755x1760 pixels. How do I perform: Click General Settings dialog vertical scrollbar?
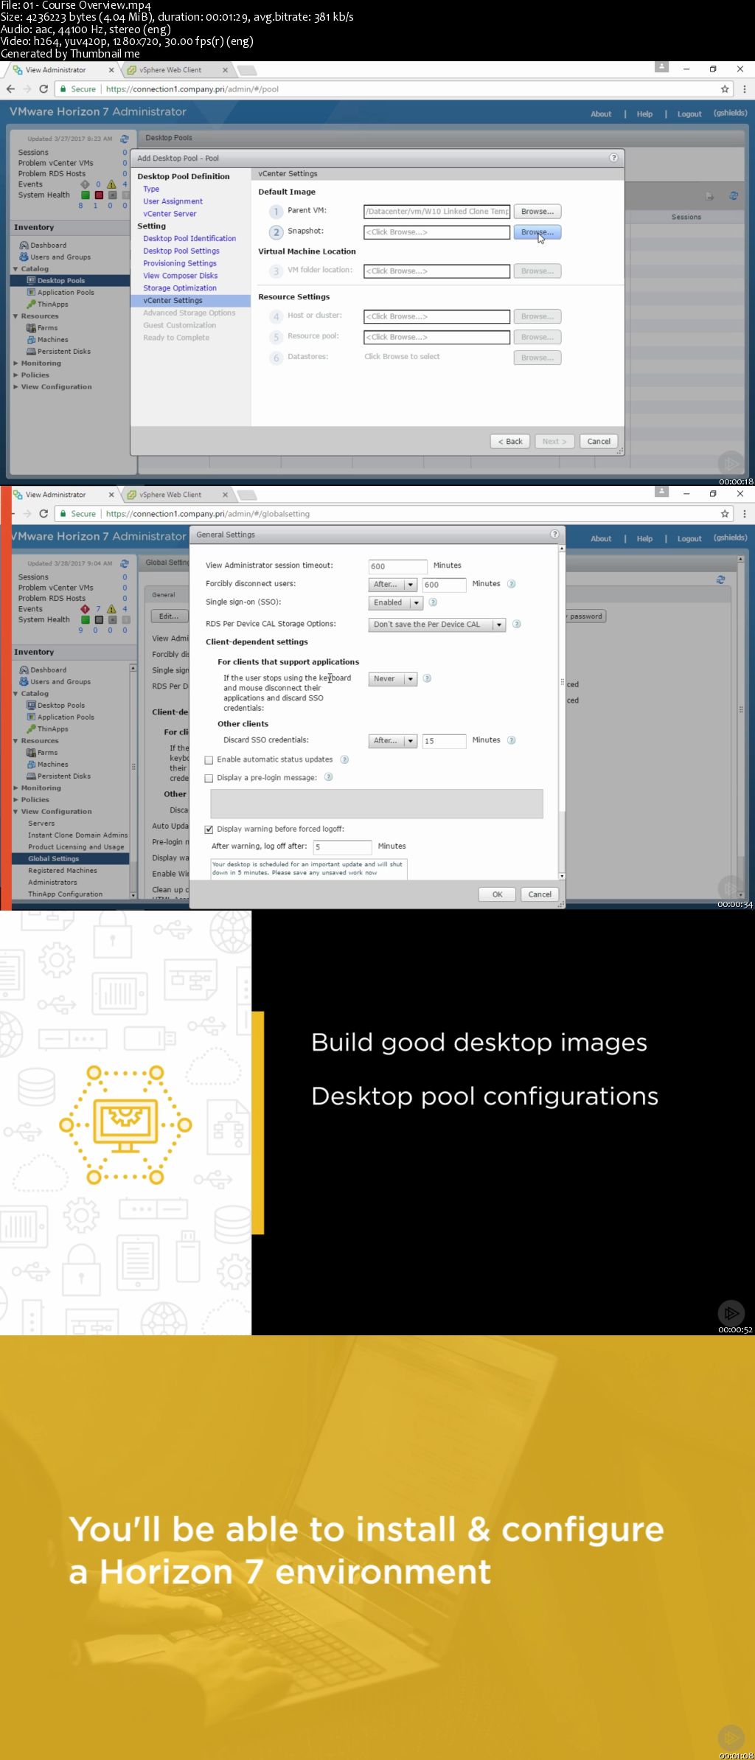click(562, 712)
